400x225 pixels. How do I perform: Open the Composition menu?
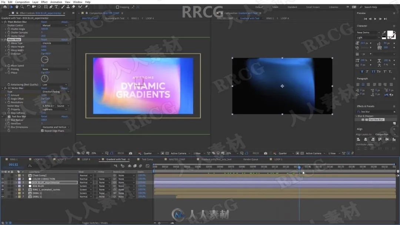pos(22,2)
